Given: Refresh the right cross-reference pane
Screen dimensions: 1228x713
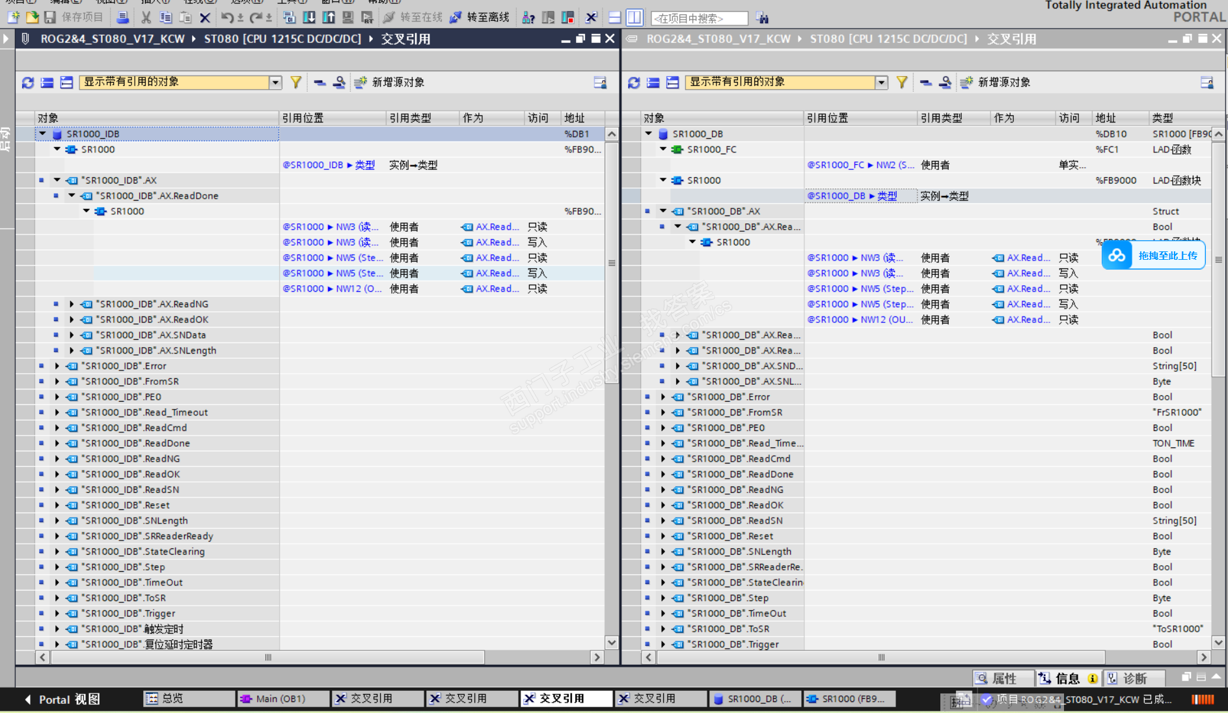Looking at the screenshot, I should pyautogui.click(x=634, y=83).
